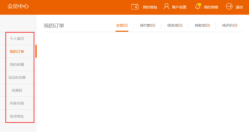Image resolution: width=249 pixels, height=132 pixels.
Task: Switch to 待评价(0) tab
Action: (x=229, y=25)
